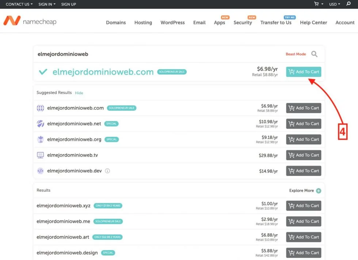Click the Beast Mode link

tap(296, 54)
